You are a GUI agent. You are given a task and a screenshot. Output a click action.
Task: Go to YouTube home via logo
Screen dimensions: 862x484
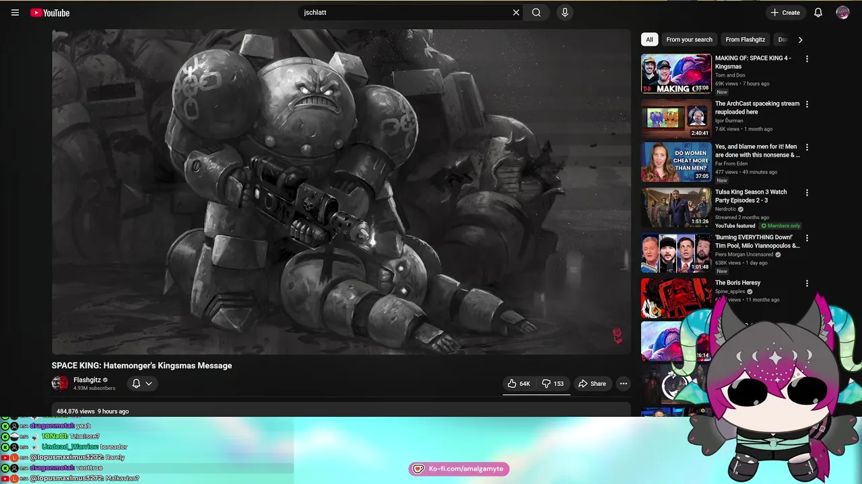coord(50,13)
